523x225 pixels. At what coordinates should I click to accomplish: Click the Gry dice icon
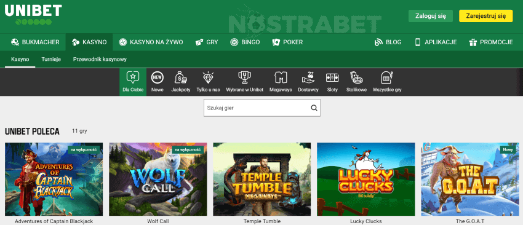pyautogui.click(x=199, y=42)
